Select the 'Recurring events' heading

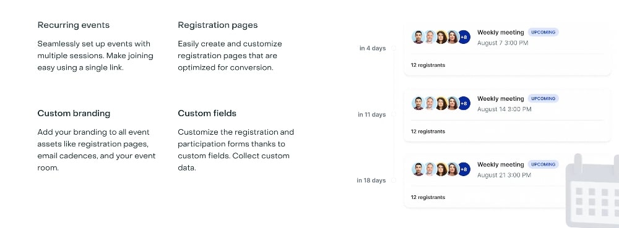tap(74, 25)
